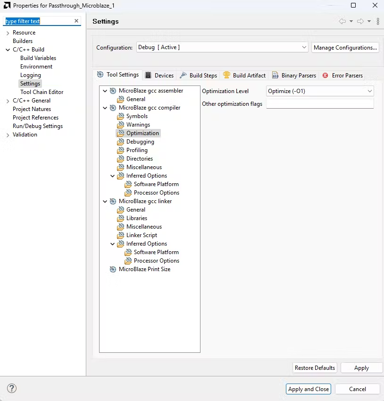Select the MicroBlaze Print Size tool
The width and height of the screenshot is (384, 401).
144,269
